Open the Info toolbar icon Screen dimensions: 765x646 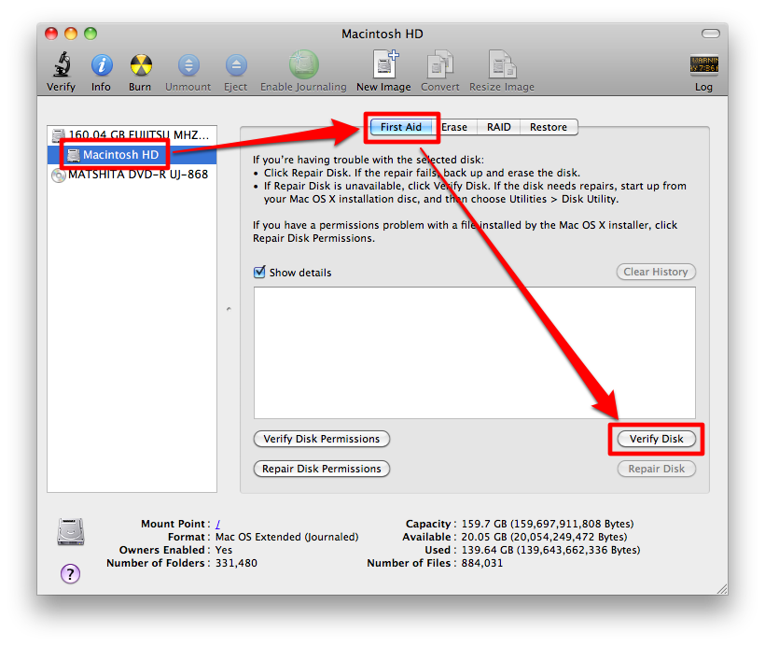[101, 65]
